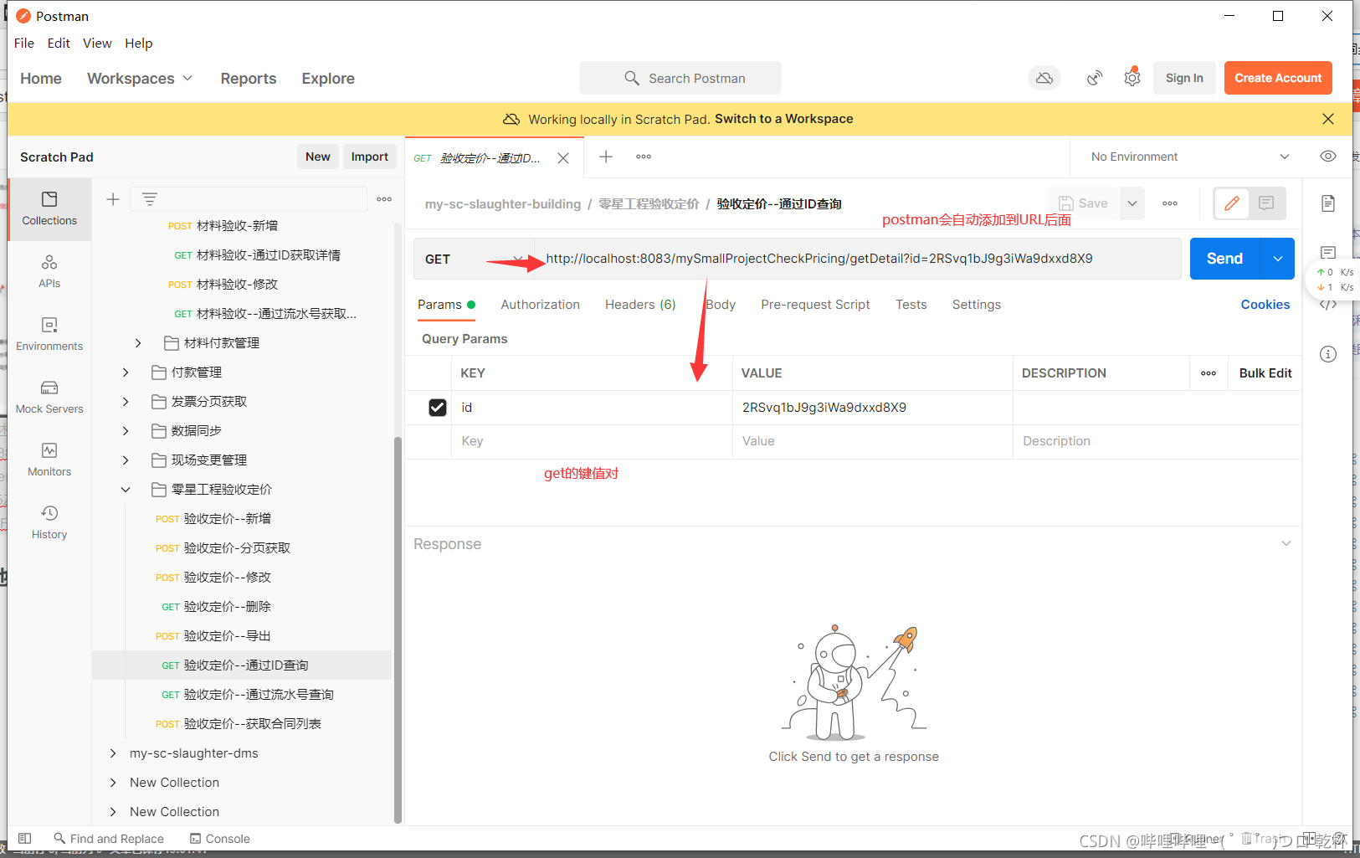Open tab options three-dot menu

[644, 157]
